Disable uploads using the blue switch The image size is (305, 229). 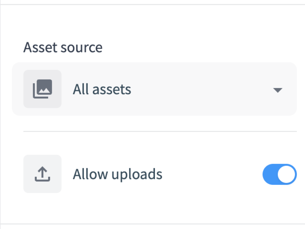tap(279, 174)
